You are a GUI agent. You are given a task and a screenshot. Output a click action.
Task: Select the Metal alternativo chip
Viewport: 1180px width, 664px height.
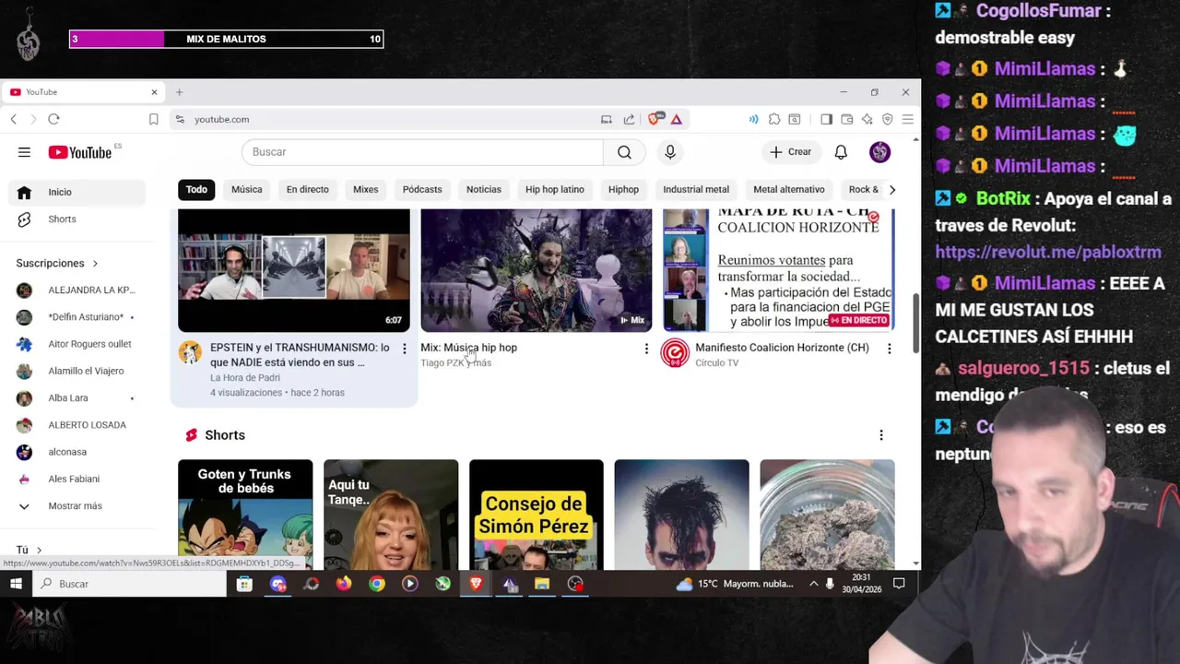(788, 190)
